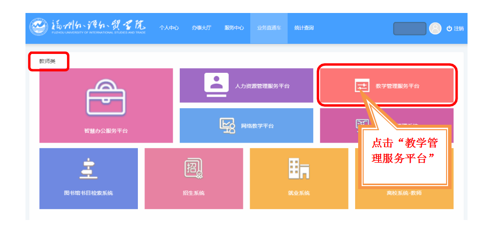Open the 统计查询 menu

point(304,28)
